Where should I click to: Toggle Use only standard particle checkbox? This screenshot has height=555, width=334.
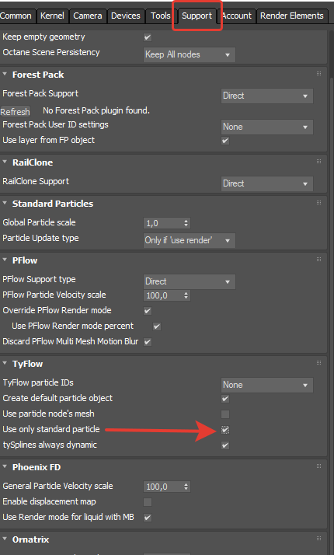pyautogui.click(x=225, y=430)
